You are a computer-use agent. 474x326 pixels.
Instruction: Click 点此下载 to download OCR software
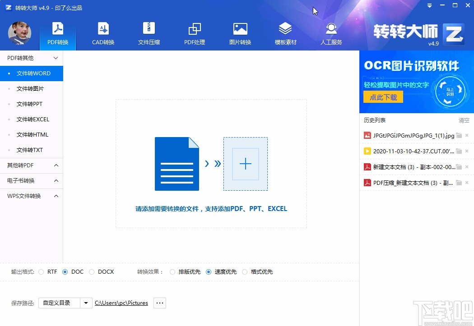[x=383, y=96]
